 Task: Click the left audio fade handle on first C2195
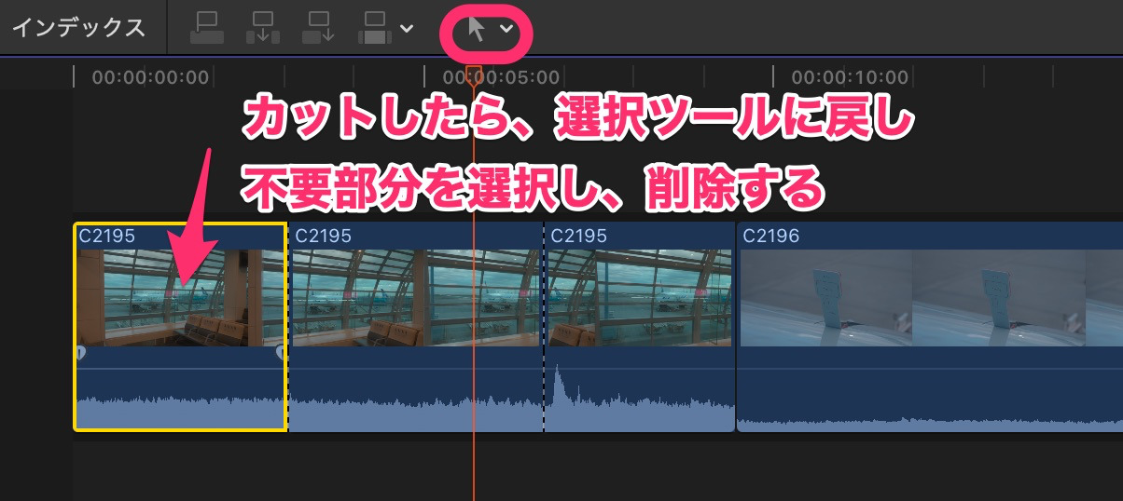click(79, 353)
